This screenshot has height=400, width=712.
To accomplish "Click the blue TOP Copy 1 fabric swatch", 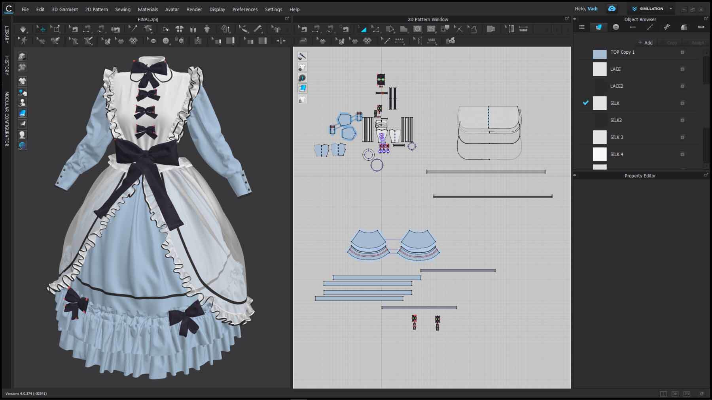I will point(600,54).
